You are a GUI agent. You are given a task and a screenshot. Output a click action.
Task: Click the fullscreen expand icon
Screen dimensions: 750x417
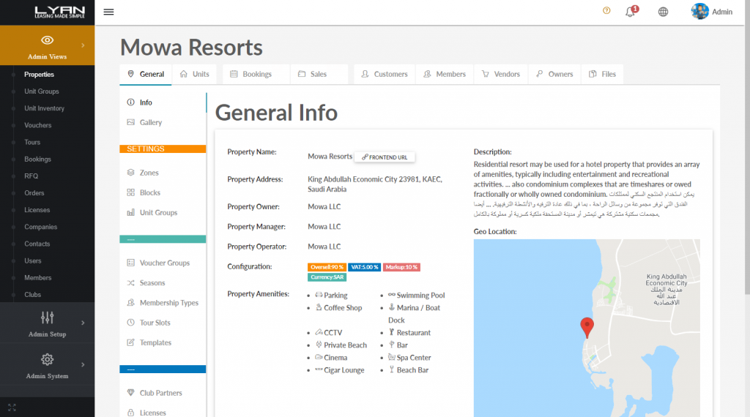click(12, 407)
